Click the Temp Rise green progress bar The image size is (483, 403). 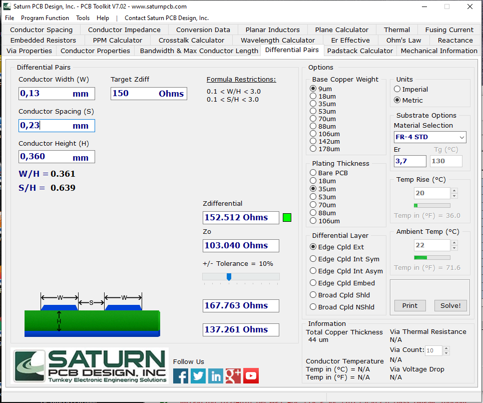[432, 206]
